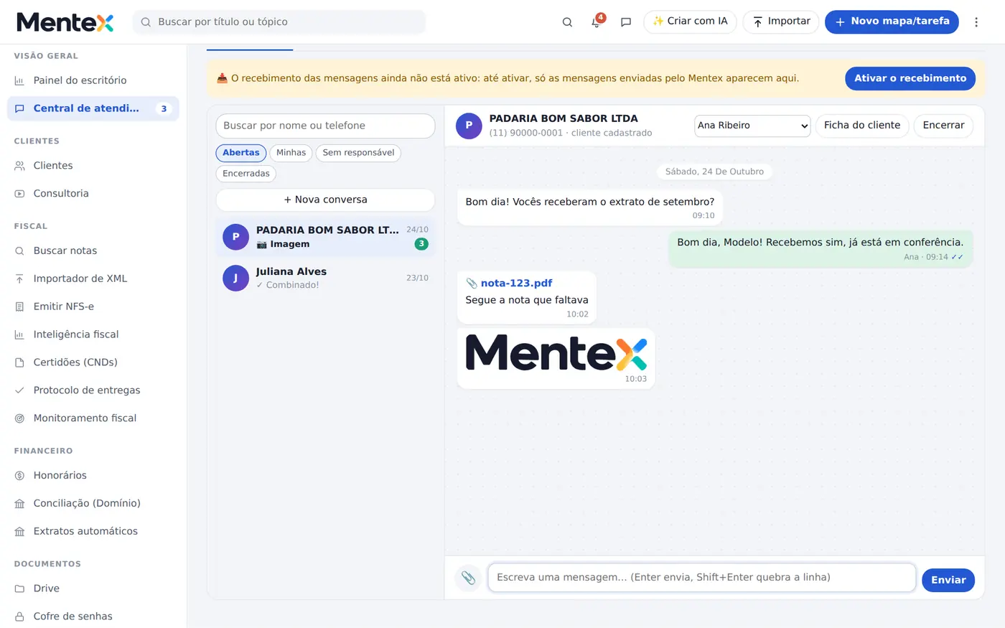Screen dimensions: 1005x628
Task: Open Buscar notas in Fiscal section
Action: point(93,250)
